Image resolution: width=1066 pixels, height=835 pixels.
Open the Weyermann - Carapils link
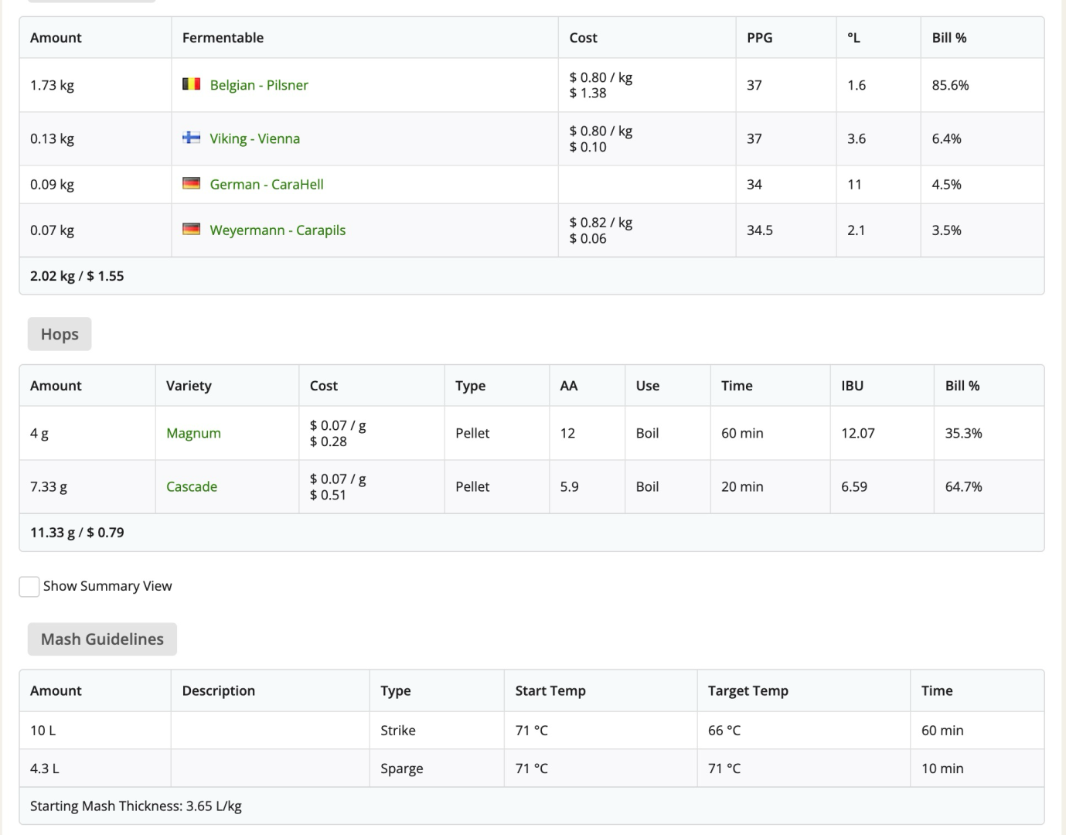[278, 230]
